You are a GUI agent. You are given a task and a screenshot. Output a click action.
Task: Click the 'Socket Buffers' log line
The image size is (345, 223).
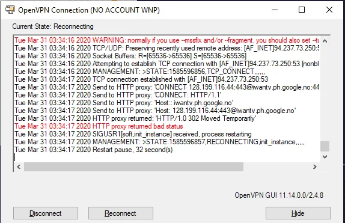[130, 56]
